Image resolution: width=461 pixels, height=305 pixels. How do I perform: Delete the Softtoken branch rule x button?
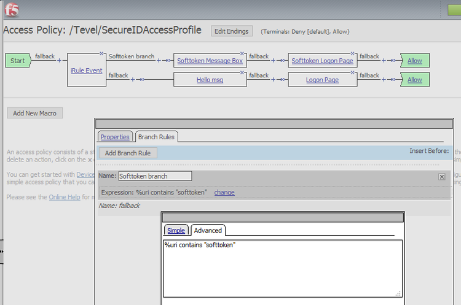pos(441,177)
